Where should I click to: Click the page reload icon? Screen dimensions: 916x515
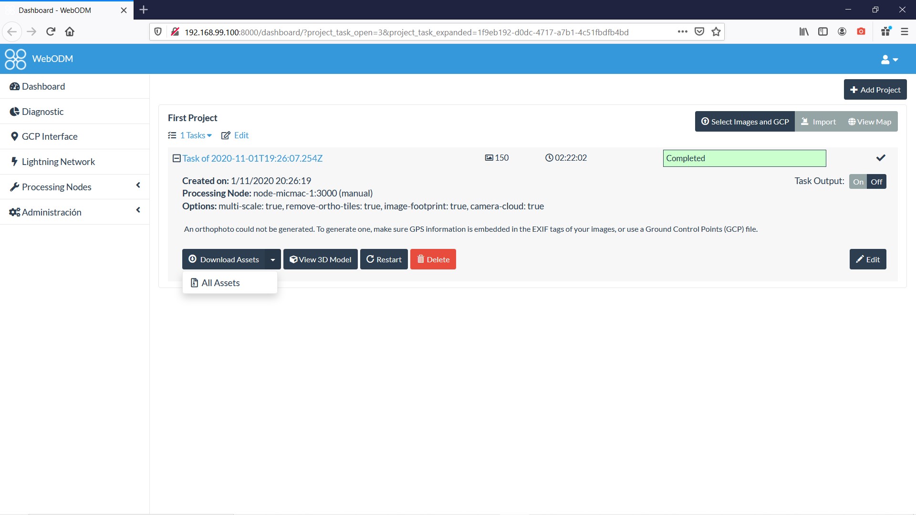pos(51,31)
